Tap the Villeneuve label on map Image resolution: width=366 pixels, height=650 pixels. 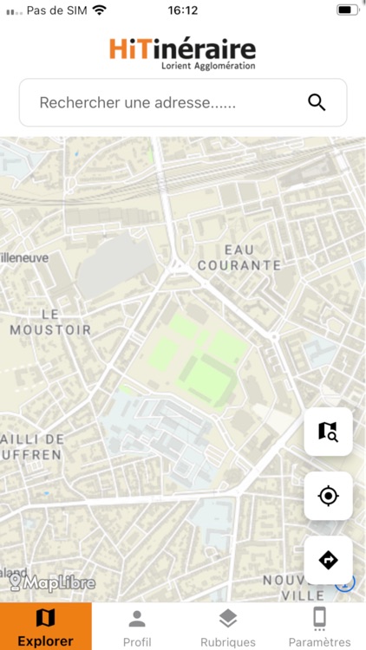coord(24,257)
